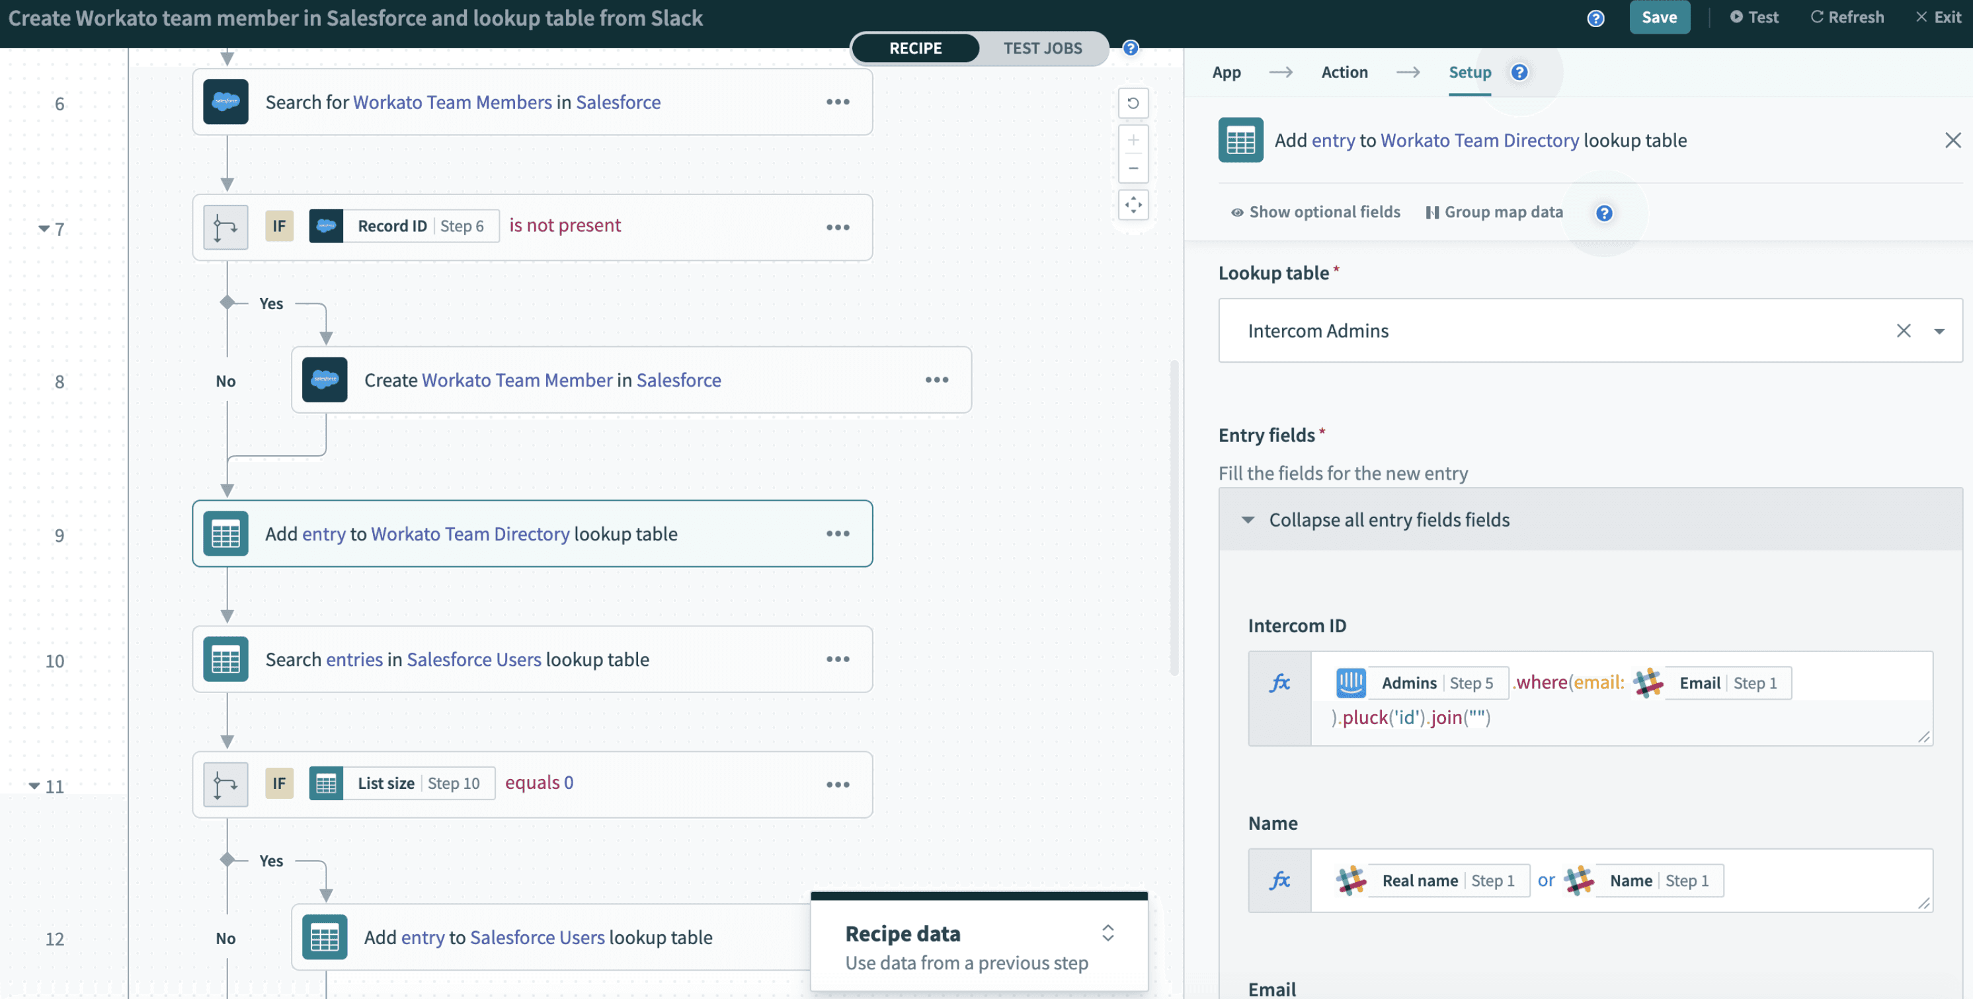
Task: Click the Name Step 1 Slack data pill
Action: [x=1644, y=880]
